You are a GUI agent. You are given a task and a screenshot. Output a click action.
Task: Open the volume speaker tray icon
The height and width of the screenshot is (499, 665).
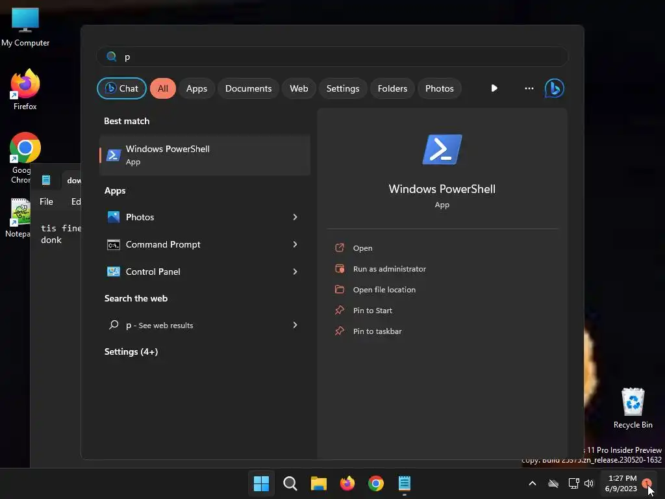[x=589, y=483]
